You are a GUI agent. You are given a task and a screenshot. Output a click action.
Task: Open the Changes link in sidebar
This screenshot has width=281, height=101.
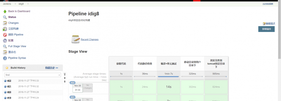tap(13, 23)
